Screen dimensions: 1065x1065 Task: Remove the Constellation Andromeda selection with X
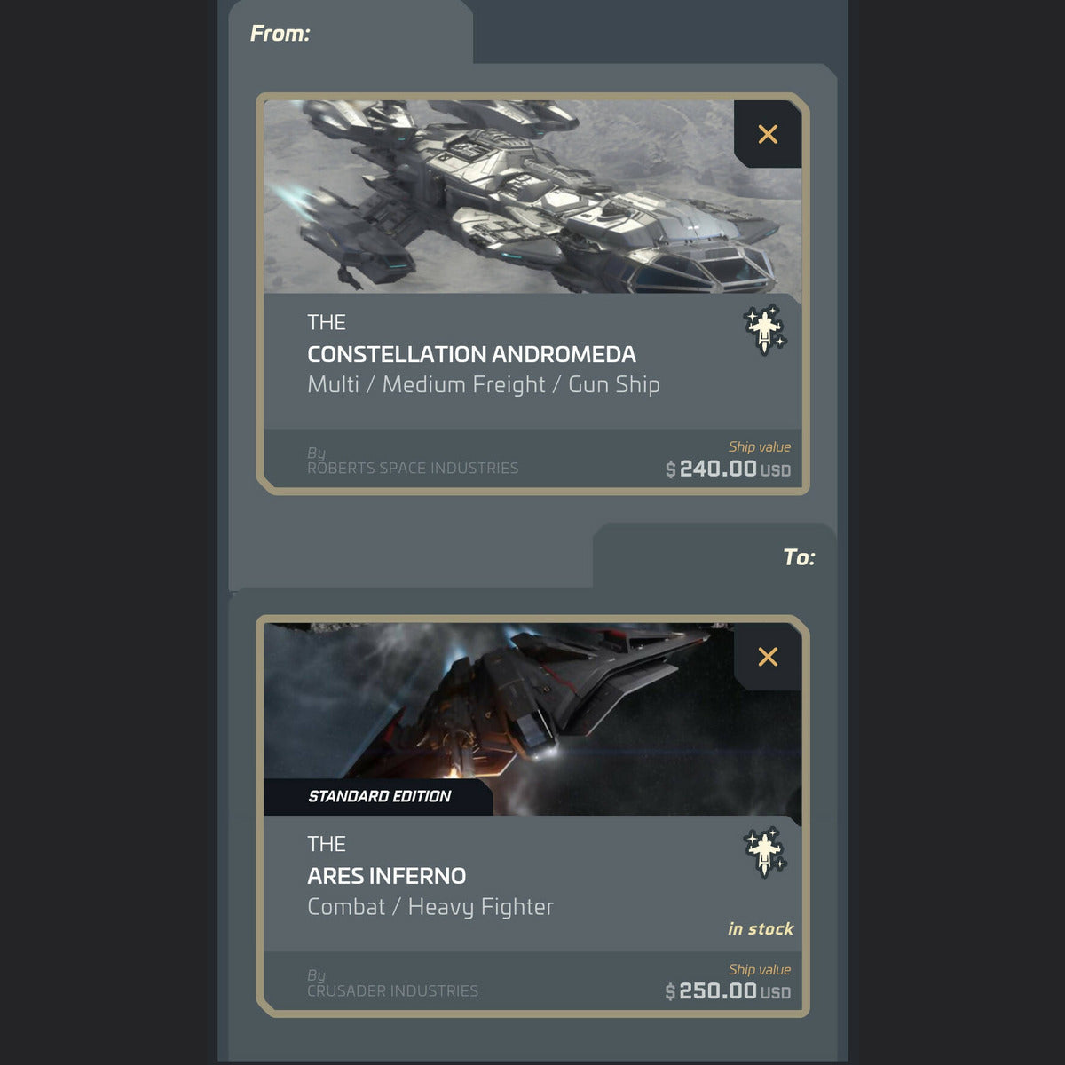click(768, 134)
